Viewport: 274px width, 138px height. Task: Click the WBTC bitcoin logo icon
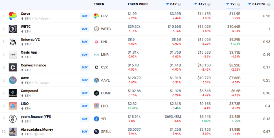tap(13, 29)
